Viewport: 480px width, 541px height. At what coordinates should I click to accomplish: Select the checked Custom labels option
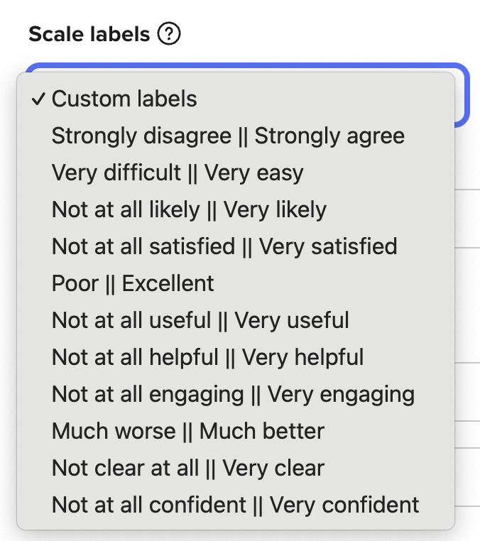point(236,99)
